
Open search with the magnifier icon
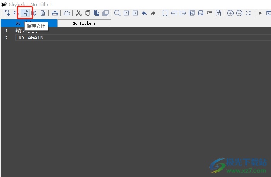click(118, 13)
